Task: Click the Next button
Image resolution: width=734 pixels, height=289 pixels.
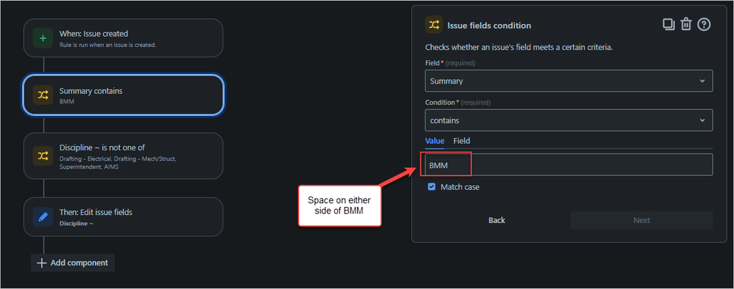Action: 641,220
